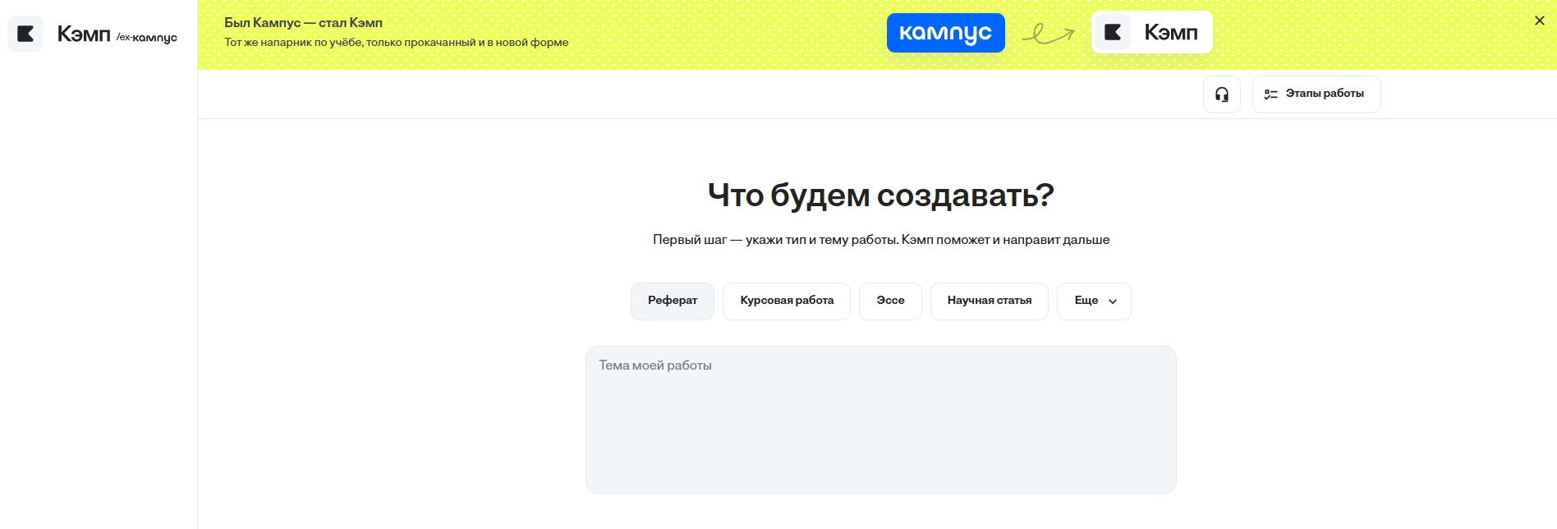The image size is (1557, 529).
Task: Open support via the headphones icon
Action: [x=1221, y=94]
